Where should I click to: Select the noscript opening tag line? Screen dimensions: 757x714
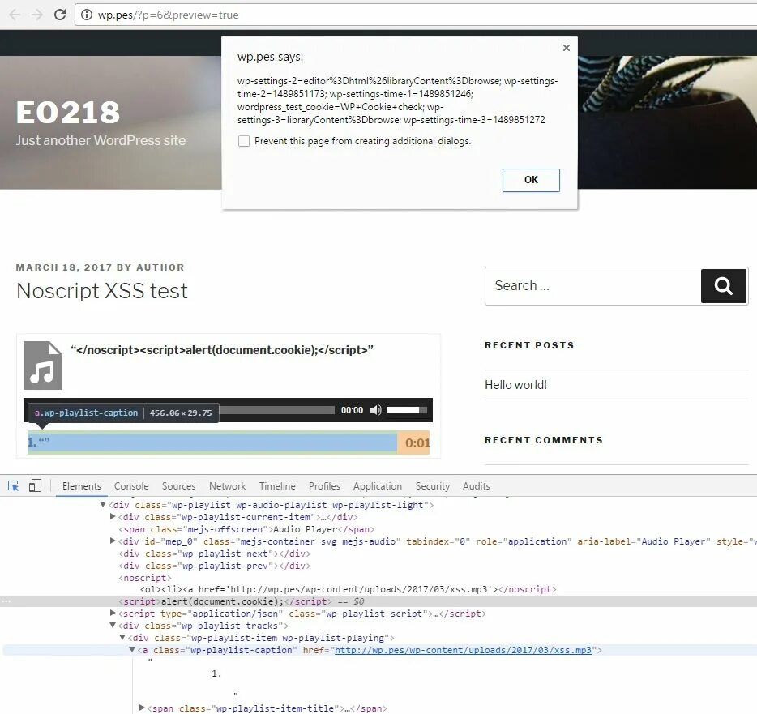point(145,577)
